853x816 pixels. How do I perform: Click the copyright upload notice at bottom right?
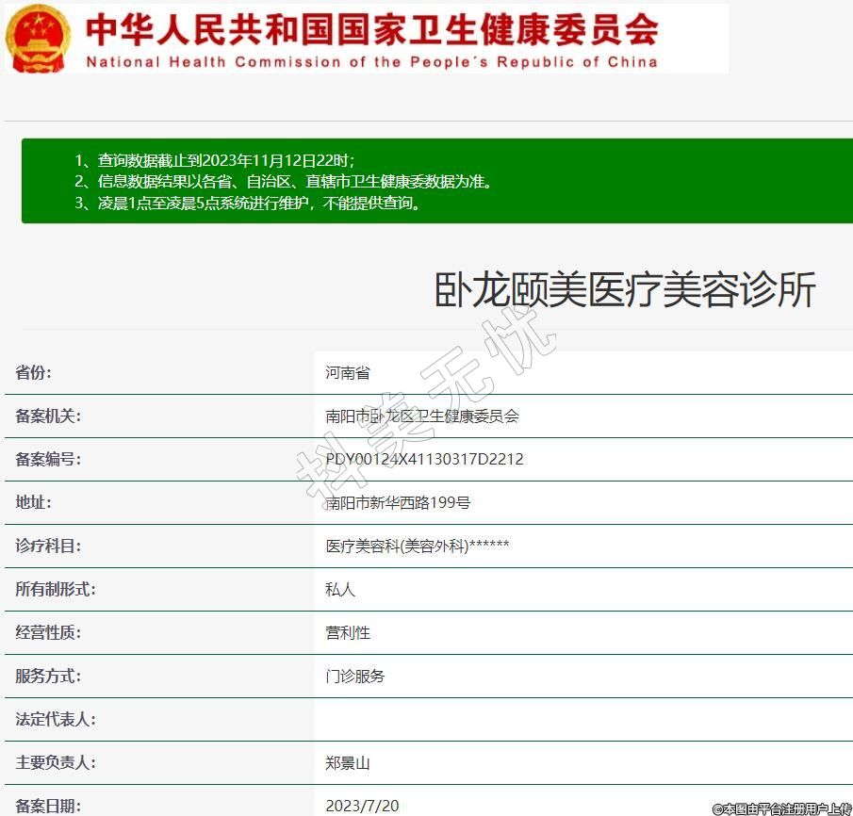pyautogui.click(x=782, y=808)
